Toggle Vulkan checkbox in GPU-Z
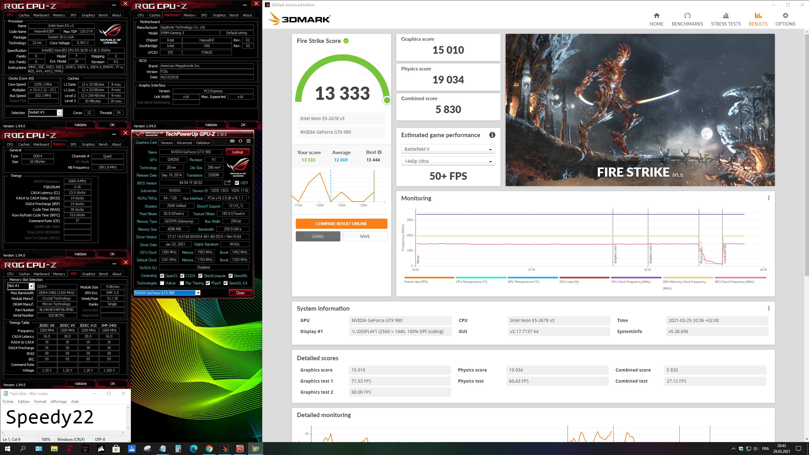Image resolution: width=809 pixels, height=455 pixels. [162, 283]
